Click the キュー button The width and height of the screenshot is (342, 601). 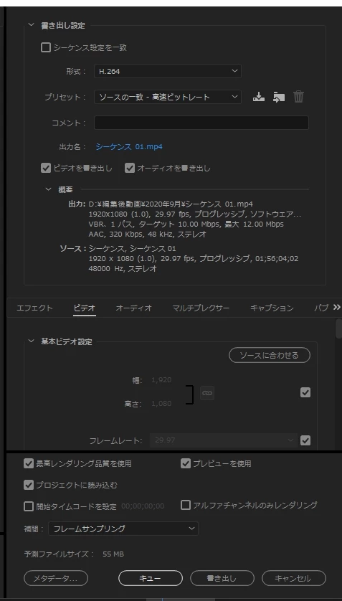151,578
